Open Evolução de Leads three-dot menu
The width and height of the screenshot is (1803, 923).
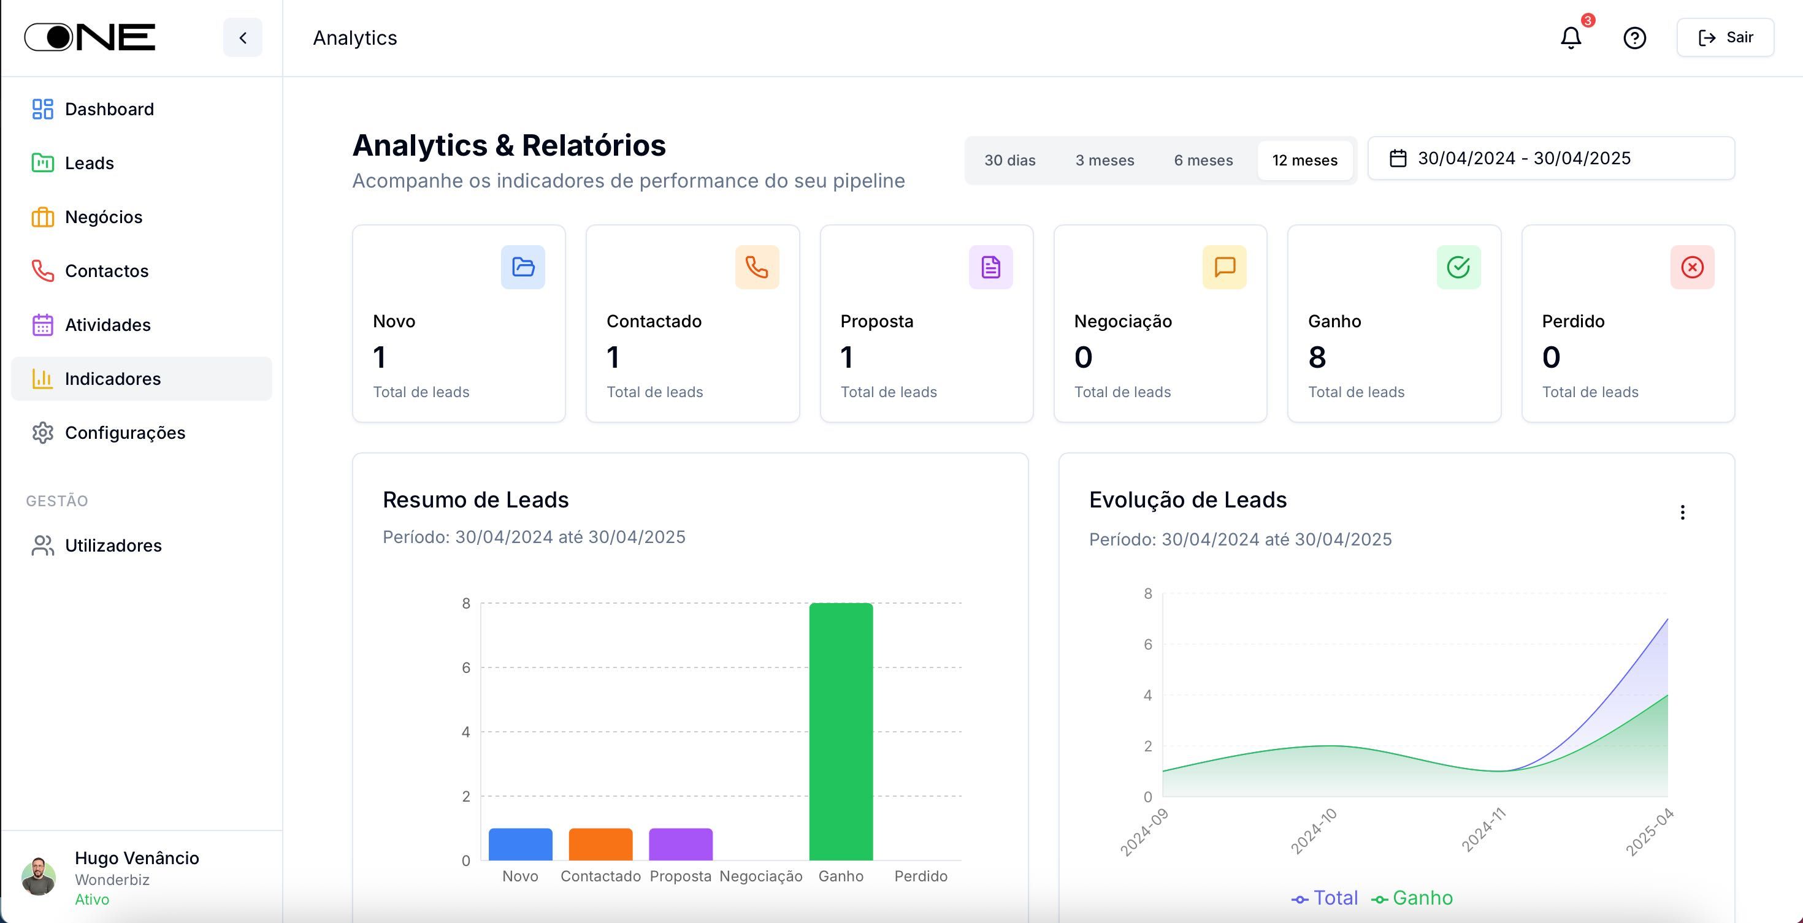pos(1682,512)
